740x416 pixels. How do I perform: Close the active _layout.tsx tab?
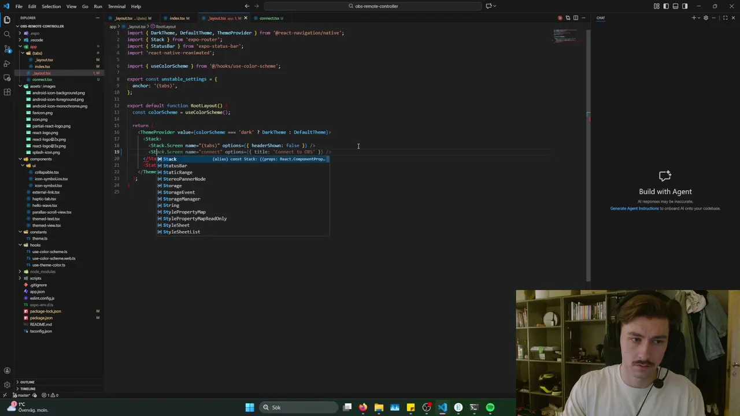[x=245, y=18]
